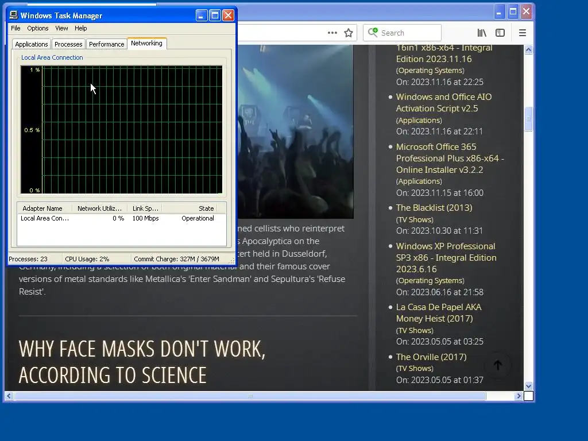Image resolution: width=588 pixels, height=441 pixels.
Task: Minimize the Windows Task Manager window
Action: point(202,15)
